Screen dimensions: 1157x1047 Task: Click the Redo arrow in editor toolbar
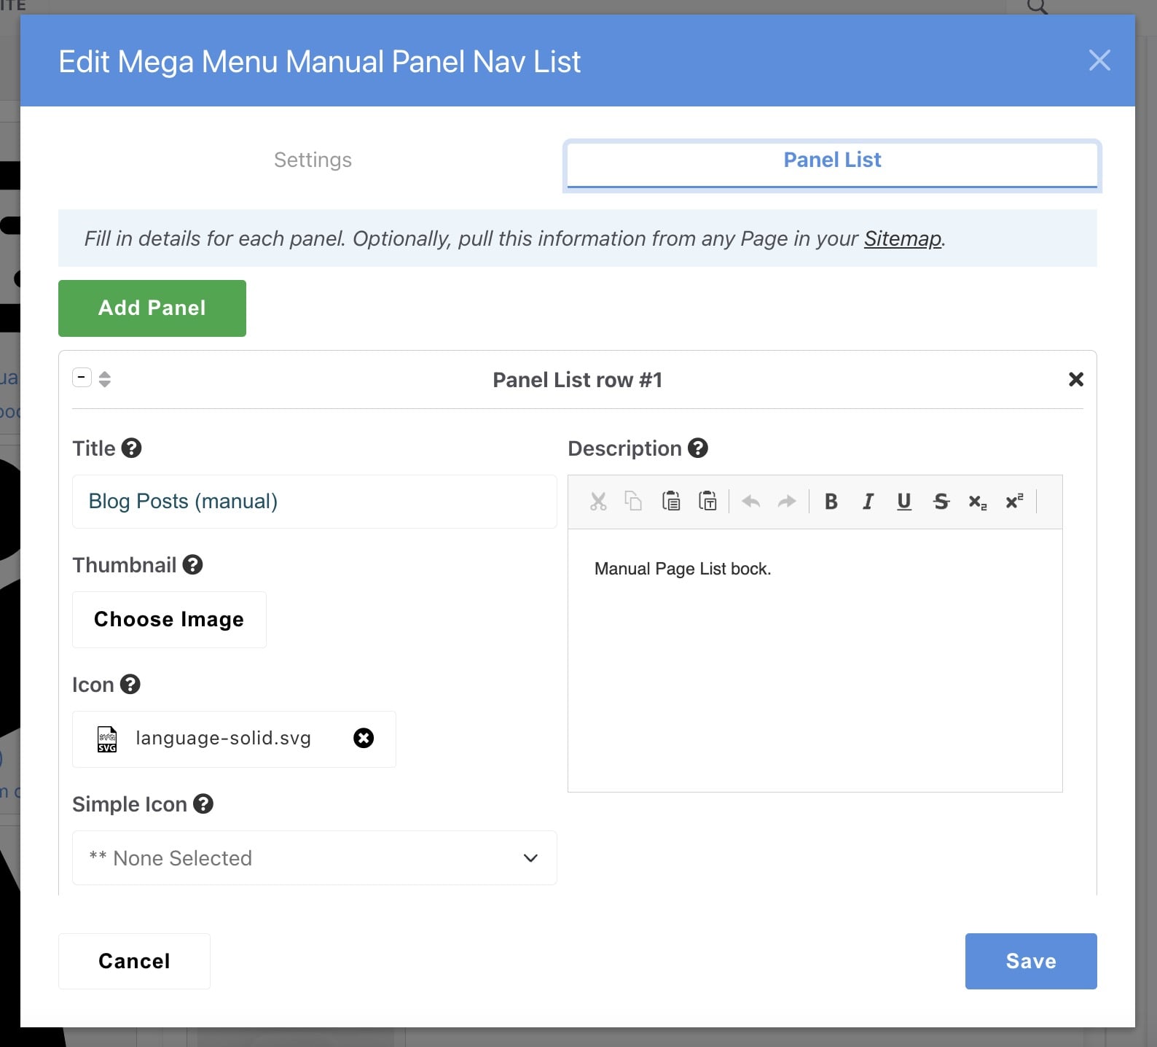click(787, 502)
